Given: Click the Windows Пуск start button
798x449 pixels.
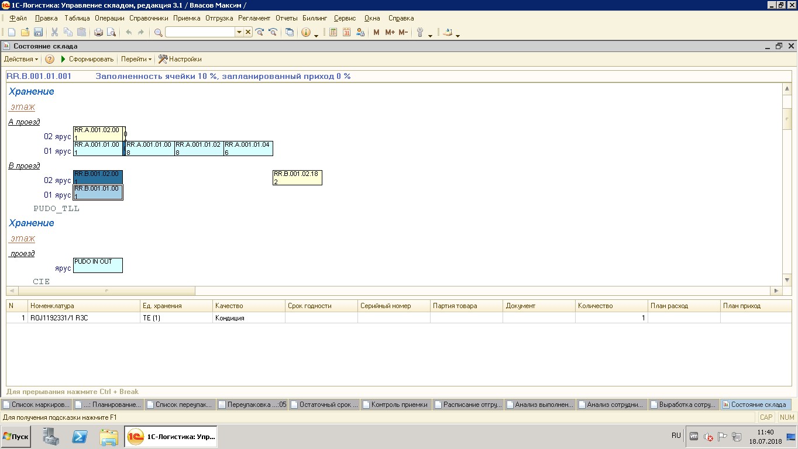Looking at the screenshot, I should point(16,437).
